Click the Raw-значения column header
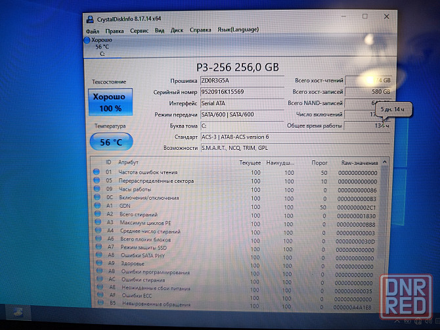 click(359, 163)
